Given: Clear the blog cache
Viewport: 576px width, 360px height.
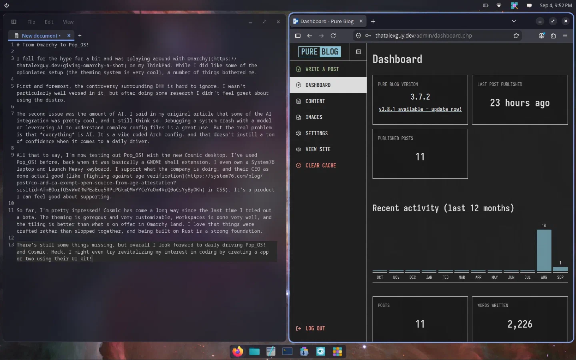Looking at the screenshot, I should [328, 165].
